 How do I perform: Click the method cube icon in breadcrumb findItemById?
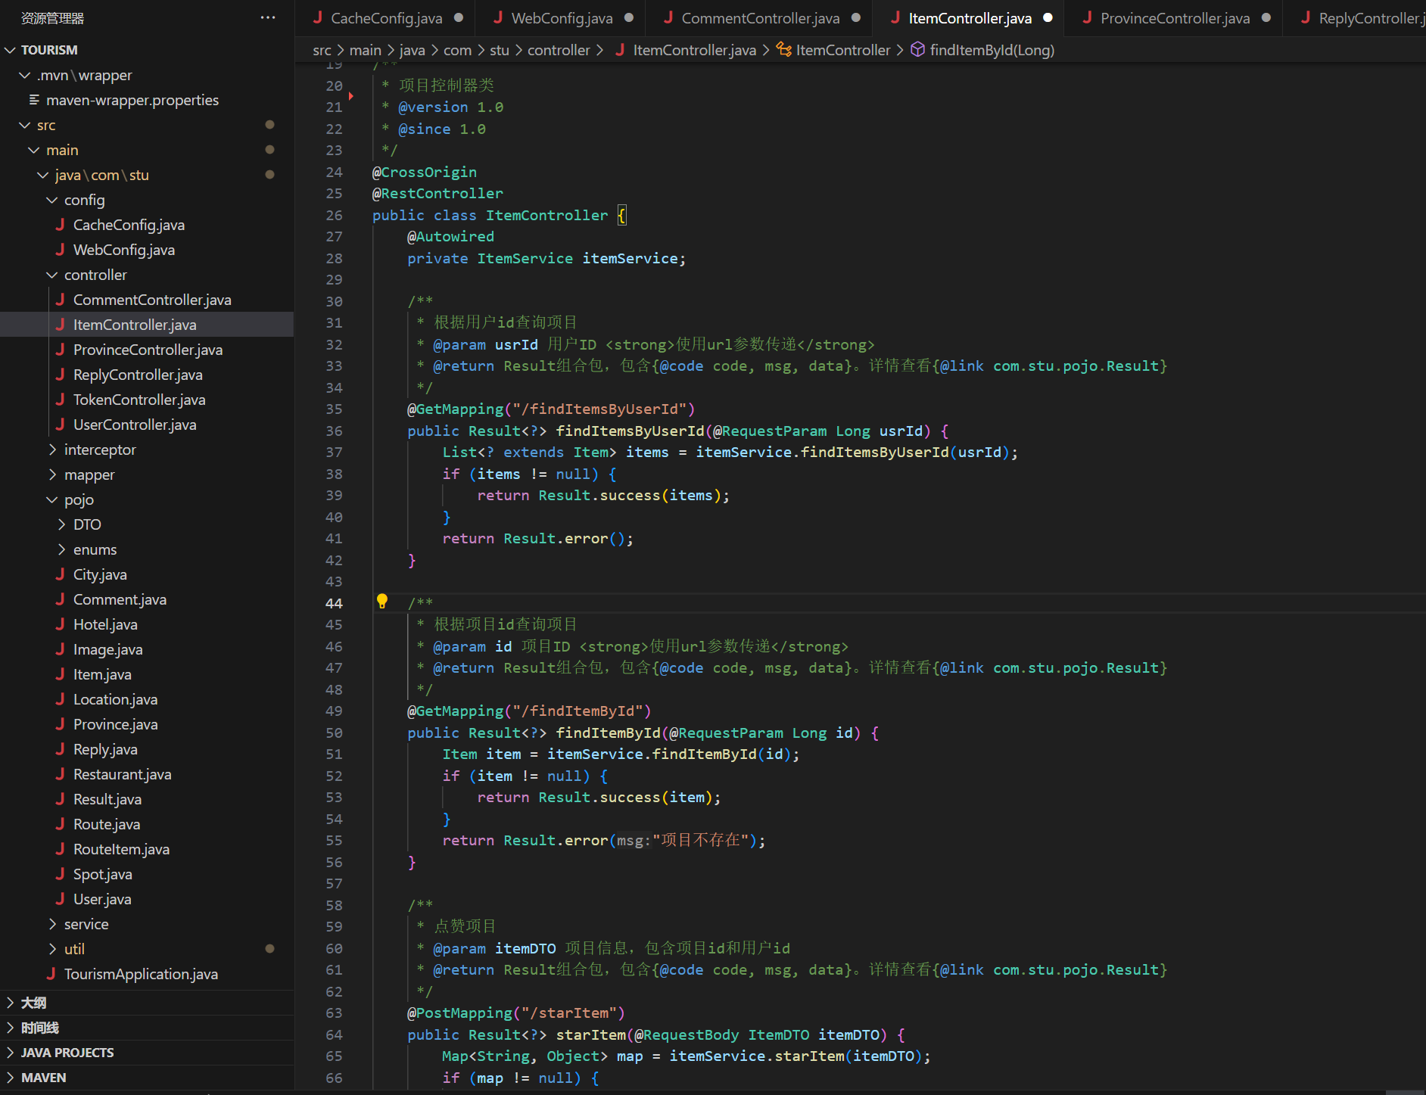(917, 50)
